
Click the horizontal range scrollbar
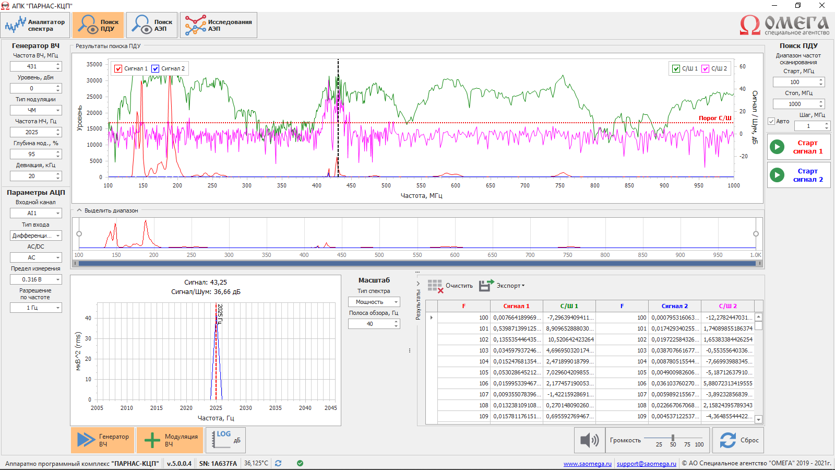point(417,263)
